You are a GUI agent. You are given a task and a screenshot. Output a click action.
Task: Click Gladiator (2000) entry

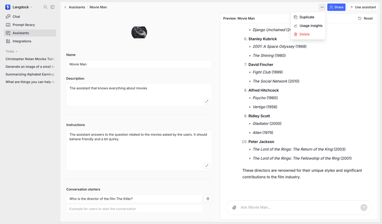pyautogui.click(x=267, y=123)
